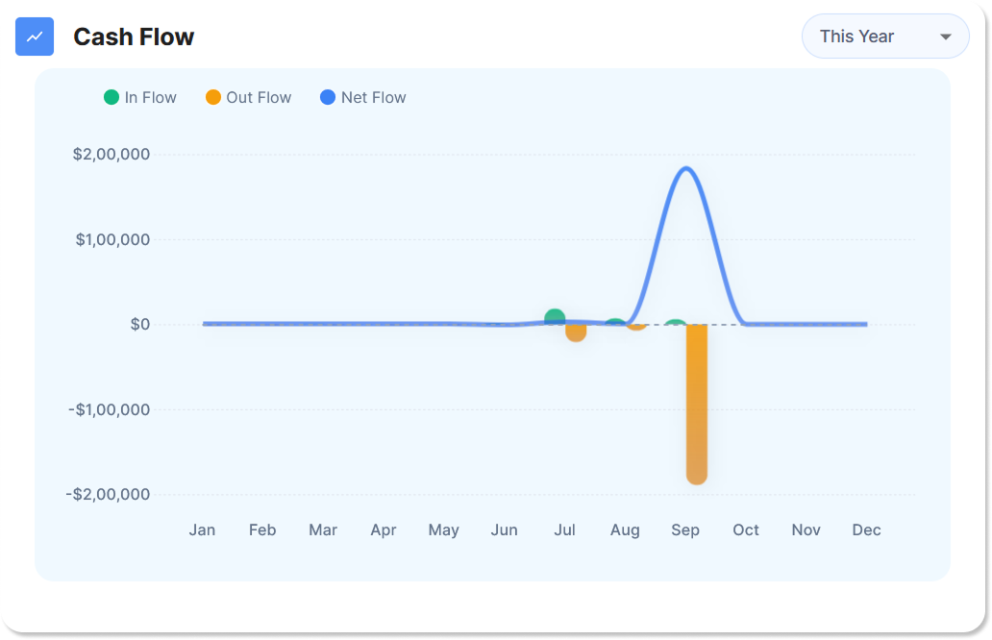992x640 pixels.
Task: Toggle the Net Flow legend series
Action: [362, 97]
